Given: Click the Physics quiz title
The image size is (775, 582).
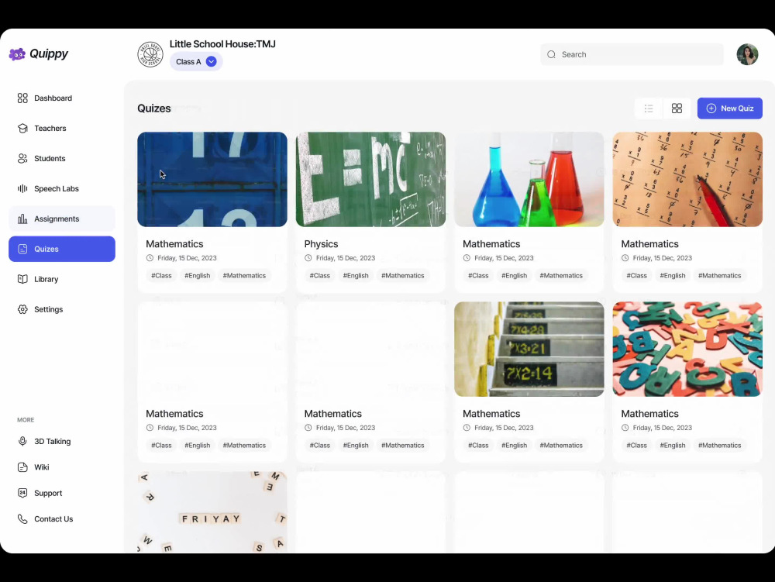Looking at the screenshot, I should tap(322, 244).
